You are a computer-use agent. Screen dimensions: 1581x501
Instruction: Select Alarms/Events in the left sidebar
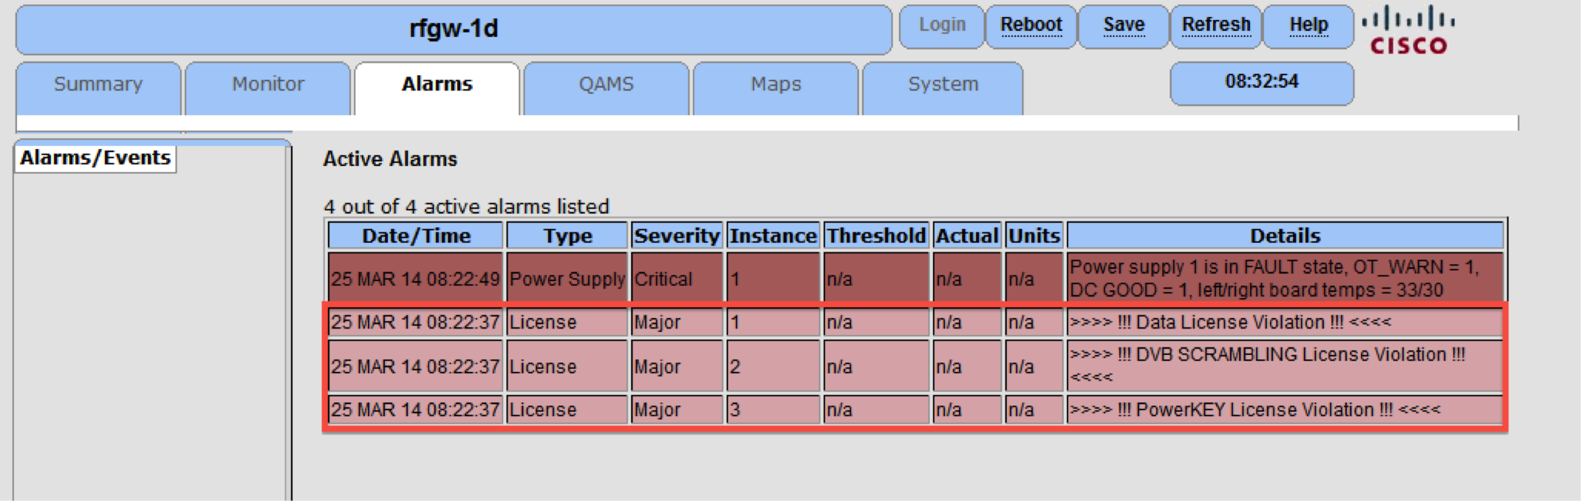pyautogui.click(x=95, y=158)
